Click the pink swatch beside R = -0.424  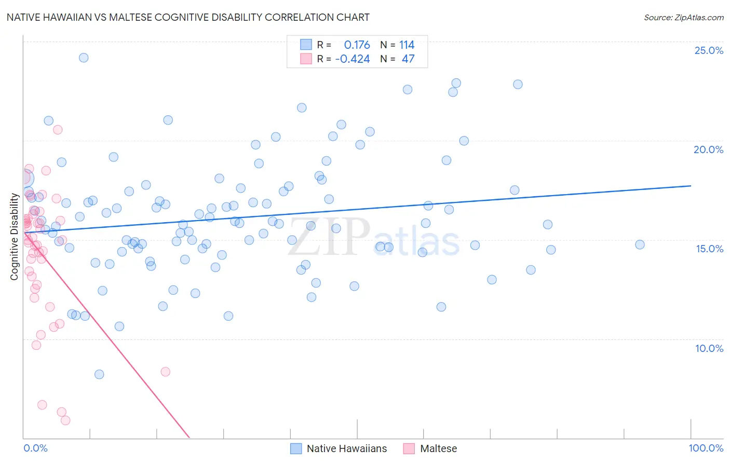tap(306, 59)
